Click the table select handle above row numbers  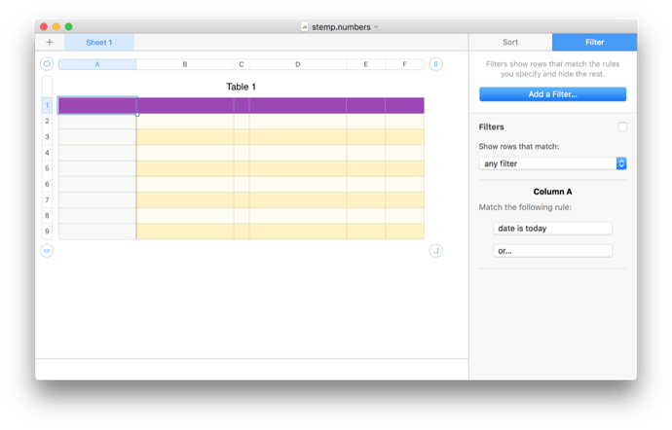pos(46,64)
